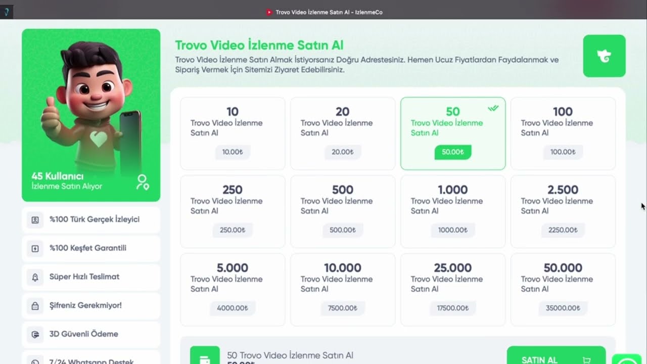Click the YouTube icon in the title bar
This screenshot has width=647, height=364.
269,12
